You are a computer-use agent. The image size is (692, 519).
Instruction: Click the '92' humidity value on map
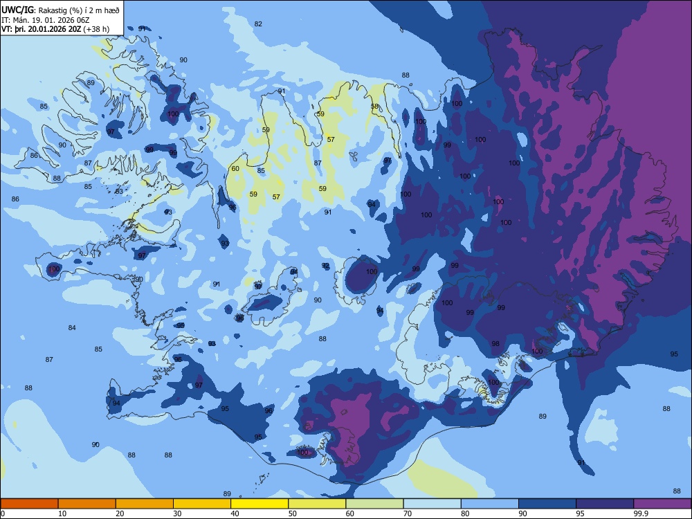click(326, 266)
